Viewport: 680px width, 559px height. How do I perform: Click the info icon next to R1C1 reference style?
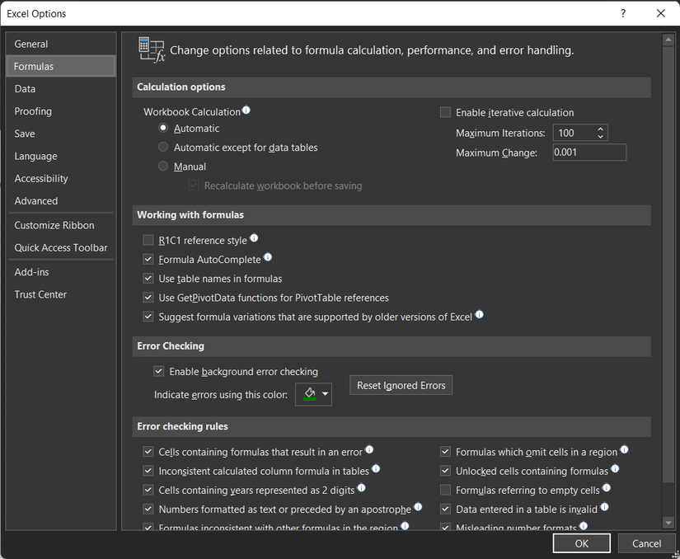click(x=254, y=238)
